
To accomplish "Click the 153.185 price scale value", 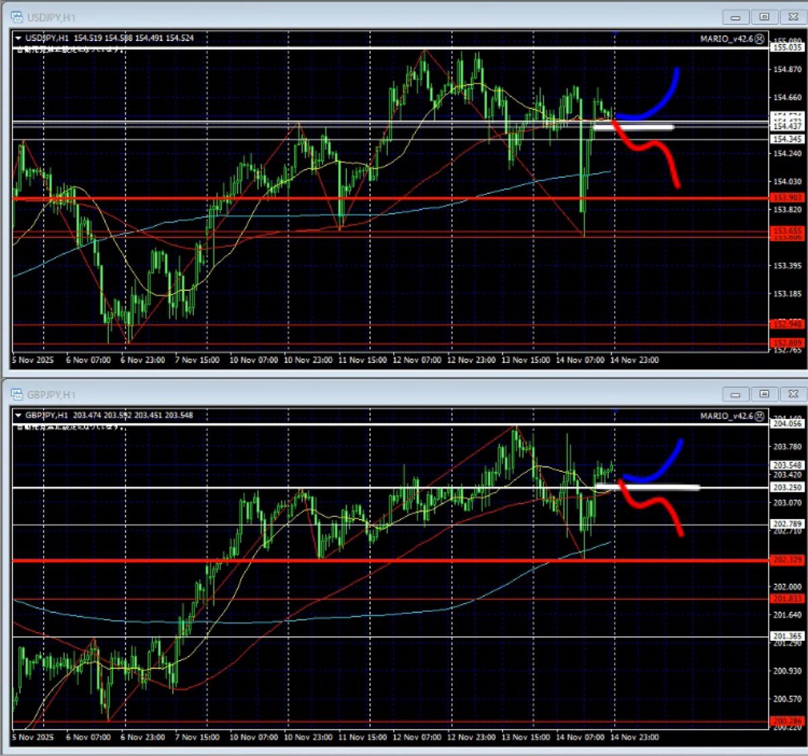I will point(787,294).
